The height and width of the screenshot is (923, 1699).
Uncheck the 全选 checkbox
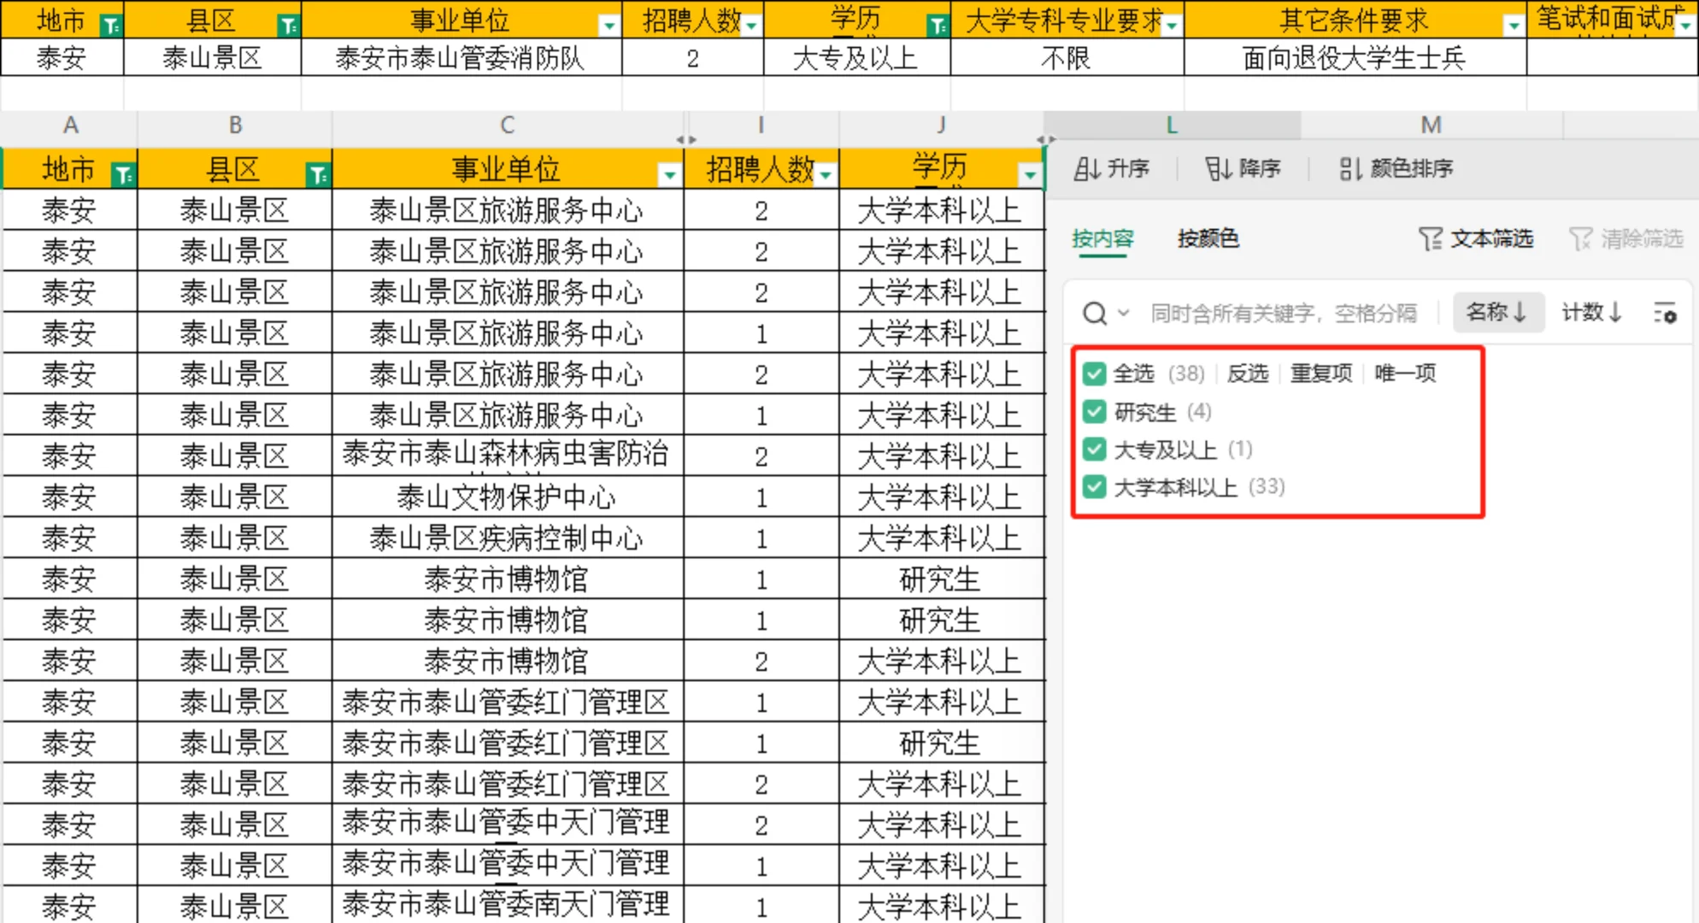tap(1094, 373)
